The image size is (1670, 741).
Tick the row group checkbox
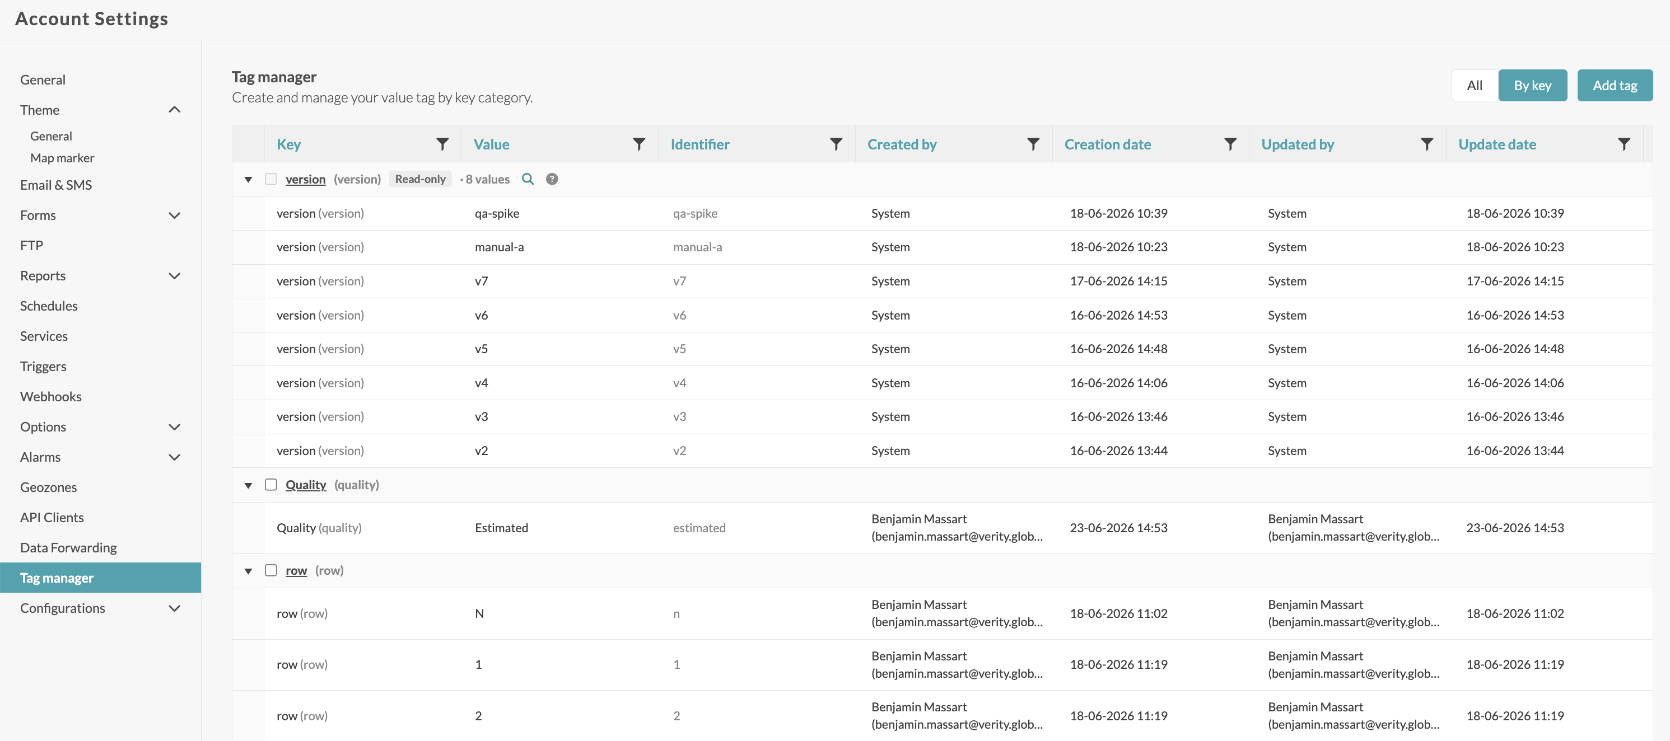click(271, 571)
